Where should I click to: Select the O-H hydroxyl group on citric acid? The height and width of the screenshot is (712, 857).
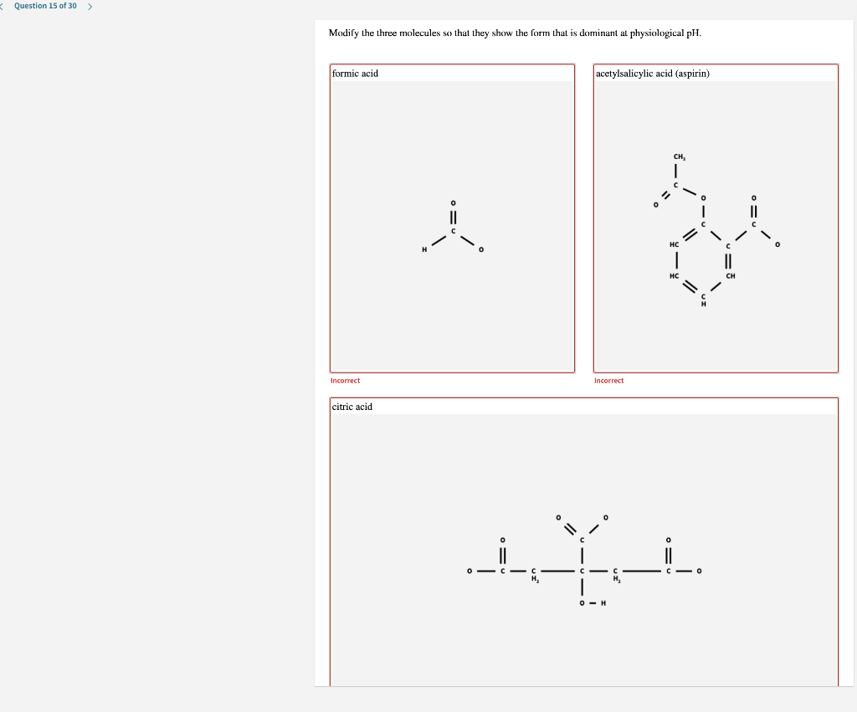(591, 602)
